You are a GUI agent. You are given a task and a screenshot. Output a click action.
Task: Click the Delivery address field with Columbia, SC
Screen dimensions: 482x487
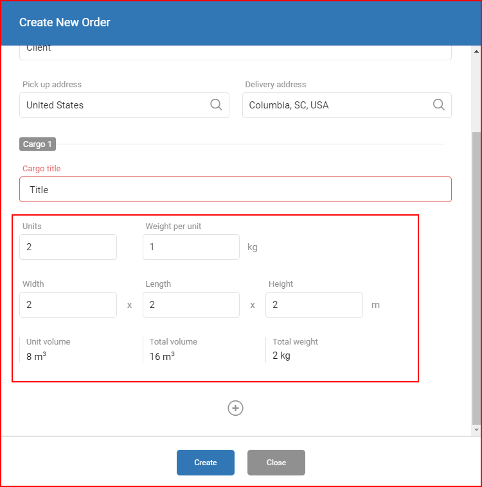point(347,105)
